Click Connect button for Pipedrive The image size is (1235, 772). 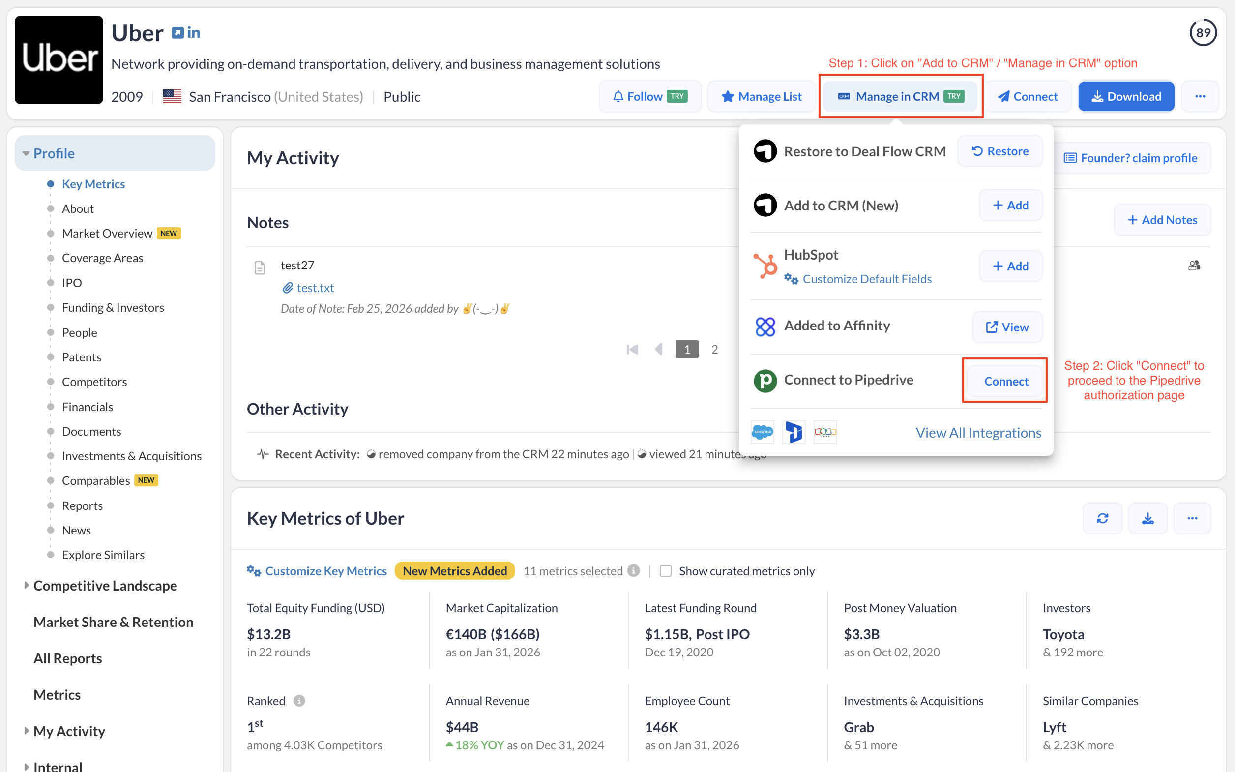(1005, 381)
